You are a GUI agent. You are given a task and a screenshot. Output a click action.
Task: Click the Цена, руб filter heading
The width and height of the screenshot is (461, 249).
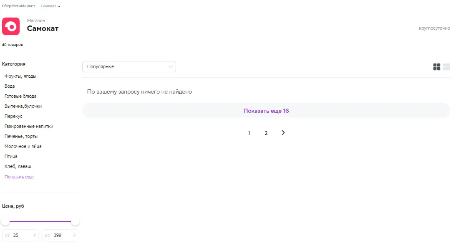(x=13, y=206)
